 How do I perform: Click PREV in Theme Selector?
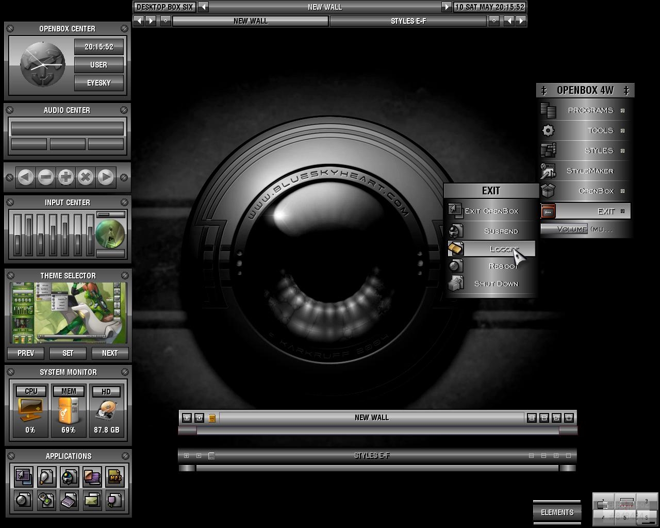(26, 353)
